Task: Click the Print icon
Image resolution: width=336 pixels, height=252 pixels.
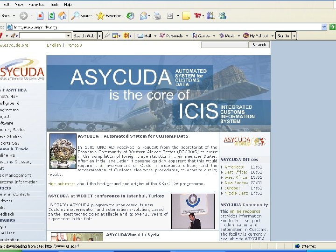Action: tap(157, 16)
